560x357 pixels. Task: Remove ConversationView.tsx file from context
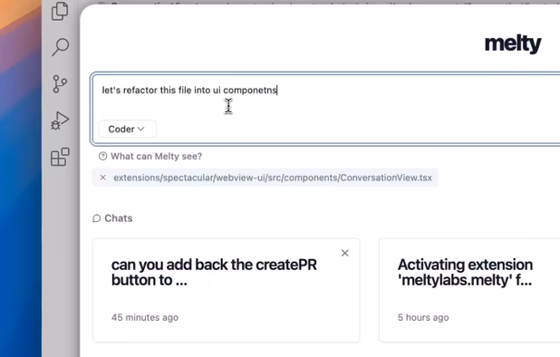[103, 178]
